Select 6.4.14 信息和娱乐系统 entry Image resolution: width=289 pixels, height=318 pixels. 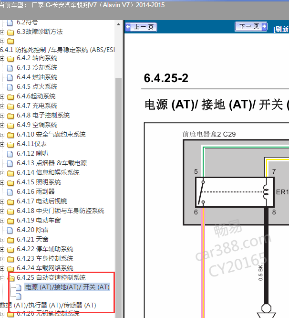[48, 172]
